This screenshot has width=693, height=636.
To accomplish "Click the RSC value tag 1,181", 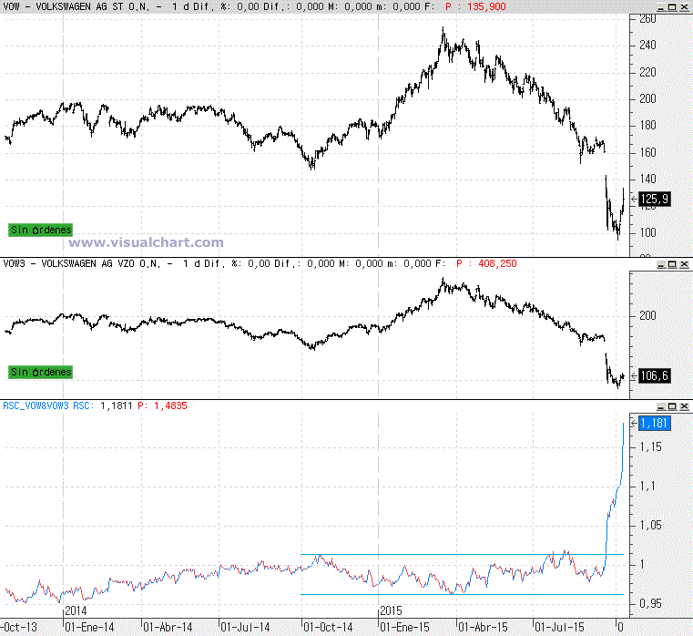I will 655,424.
